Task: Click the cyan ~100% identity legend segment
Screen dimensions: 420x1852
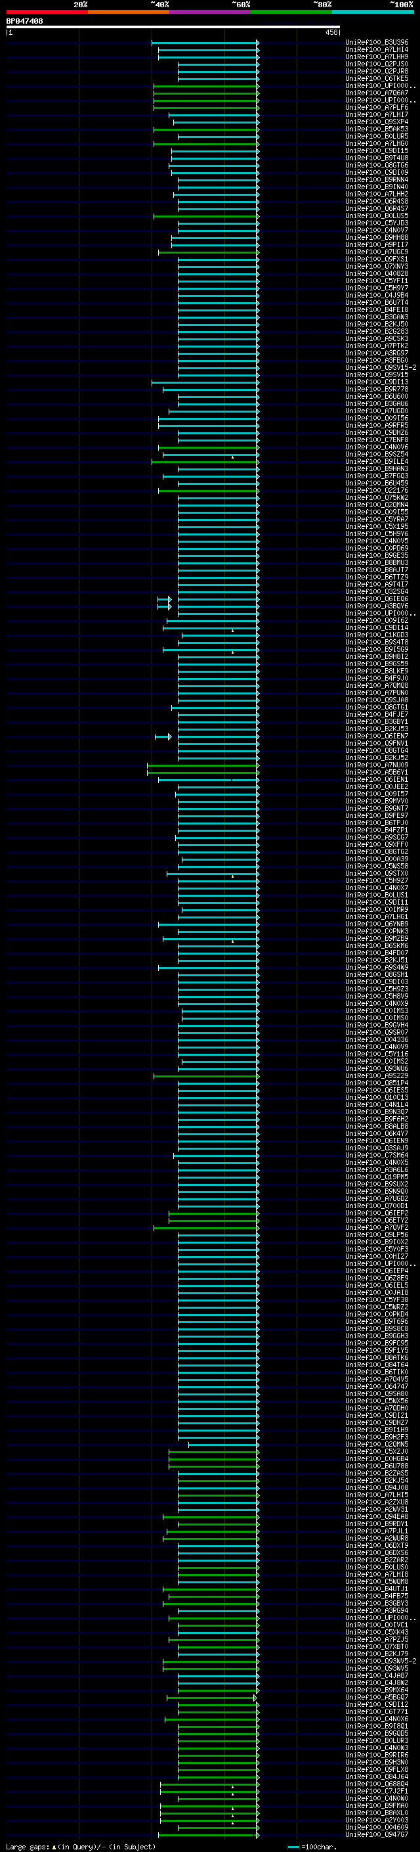Action: tap(373, 12)
